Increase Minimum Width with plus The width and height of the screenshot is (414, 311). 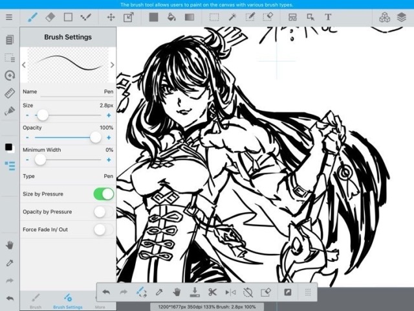click(x=109, y=160)
